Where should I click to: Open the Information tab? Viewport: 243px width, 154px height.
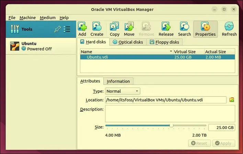tap(118, 81)
